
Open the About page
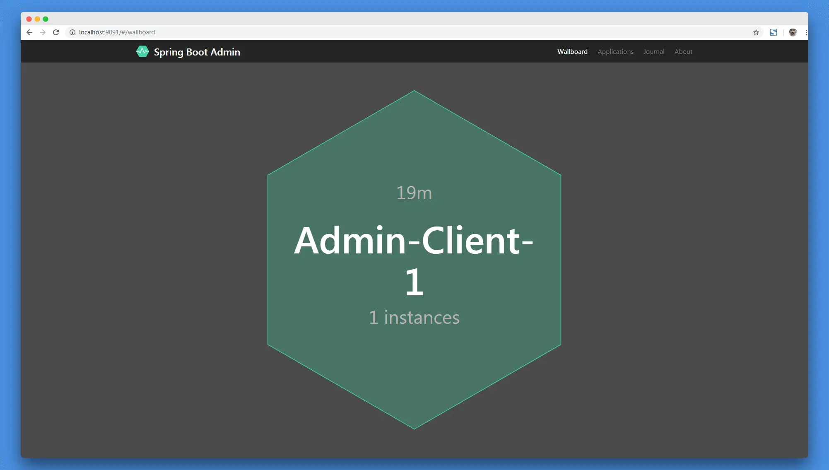683,51
